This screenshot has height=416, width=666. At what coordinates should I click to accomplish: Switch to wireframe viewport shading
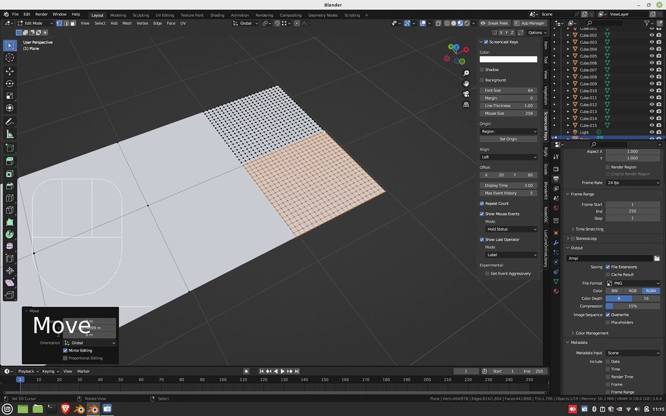447,23
